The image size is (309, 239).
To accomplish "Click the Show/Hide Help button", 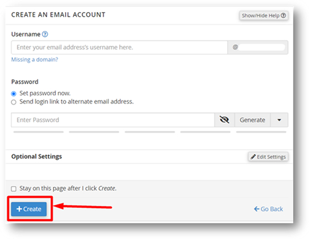I will (x=264, y=15).
